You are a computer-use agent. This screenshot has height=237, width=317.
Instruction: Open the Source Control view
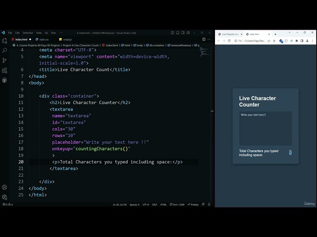coord(4,60)
